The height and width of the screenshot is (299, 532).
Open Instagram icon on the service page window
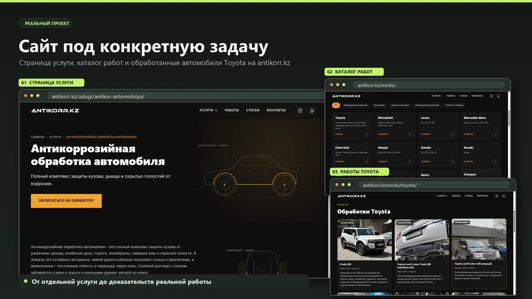coord(300,111)
